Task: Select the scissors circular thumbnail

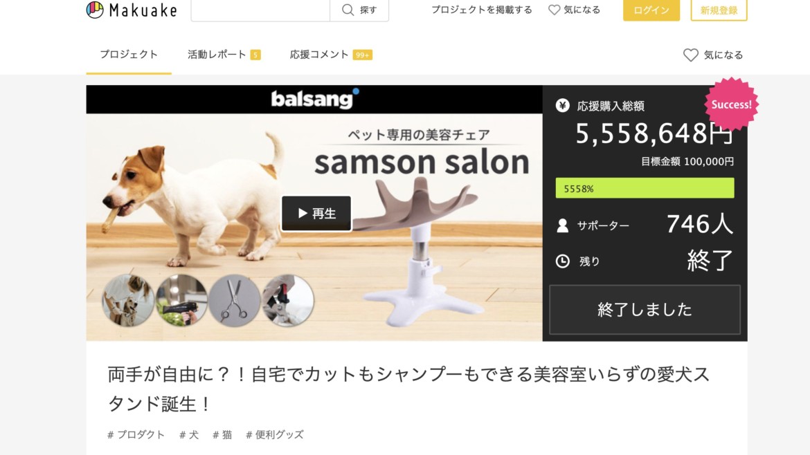Action: (235, 300)
